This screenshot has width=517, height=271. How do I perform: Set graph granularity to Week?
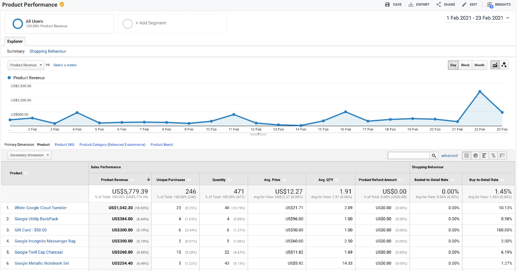465,65
